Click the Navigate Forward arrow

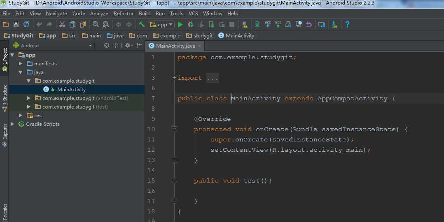pos(129,25)
